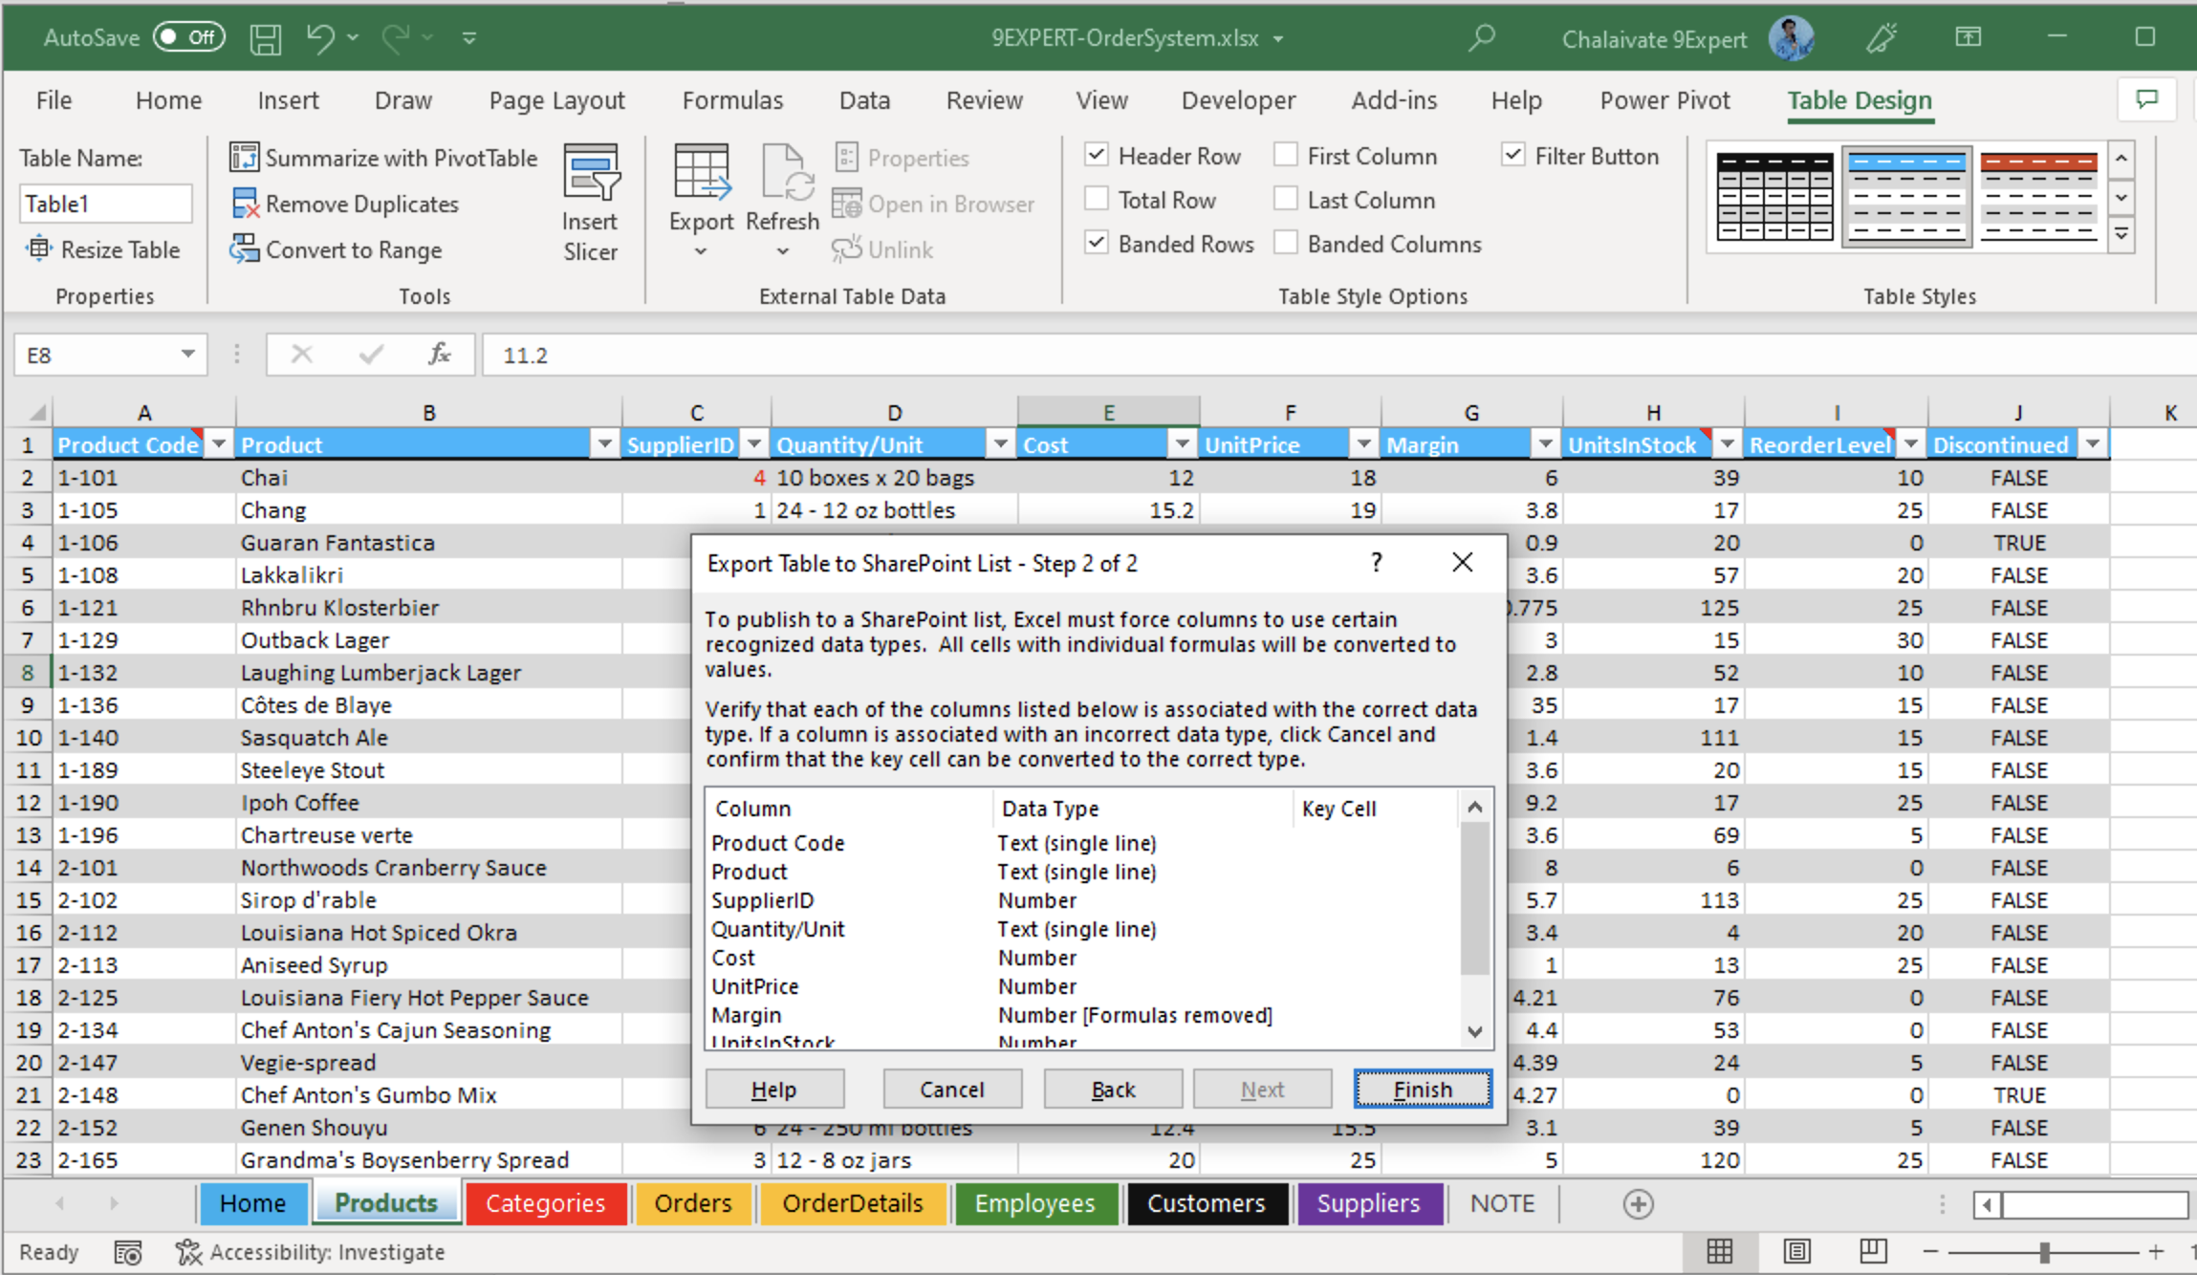The height and width of the screenshot is (1275, 2197).
Task: Open the Name Box dropdown
Action: [187, 354]
